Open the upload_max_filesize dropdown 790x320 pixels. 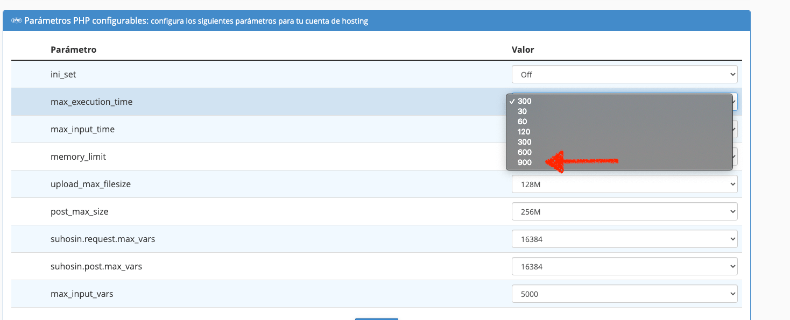coord(624,184)
